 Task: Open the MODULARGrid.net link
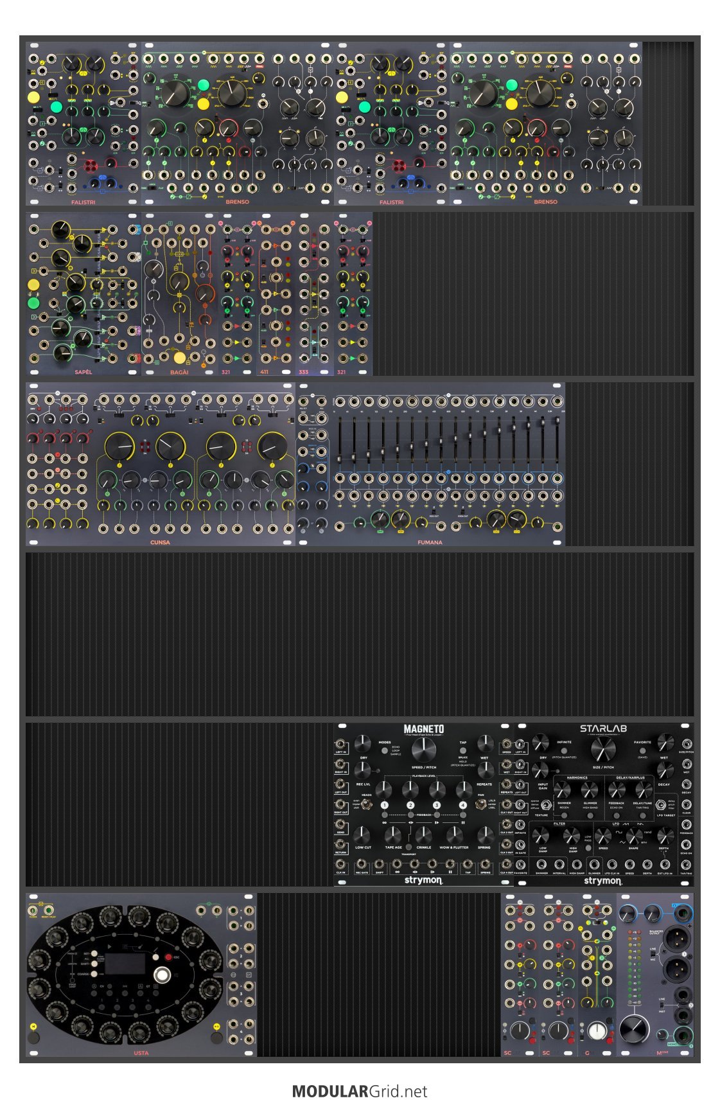(x=360, y=1091)
